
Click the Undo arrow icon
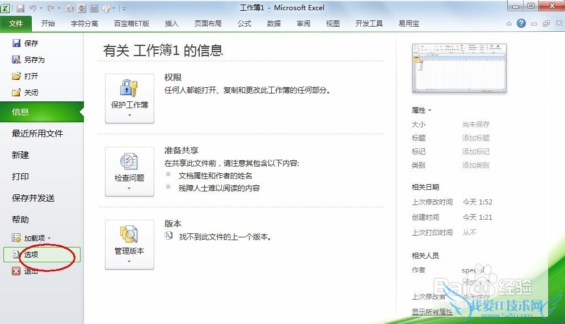[x=32, y=8]
